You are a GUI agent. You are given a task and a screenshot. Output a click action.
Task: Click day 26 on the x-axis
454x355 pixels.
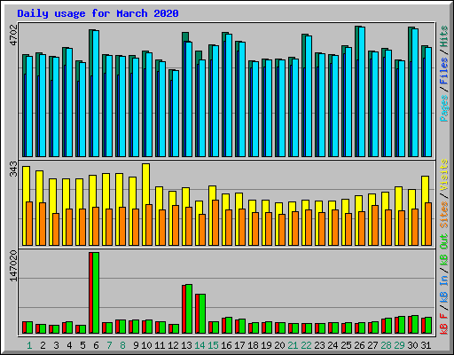(359, 345)
